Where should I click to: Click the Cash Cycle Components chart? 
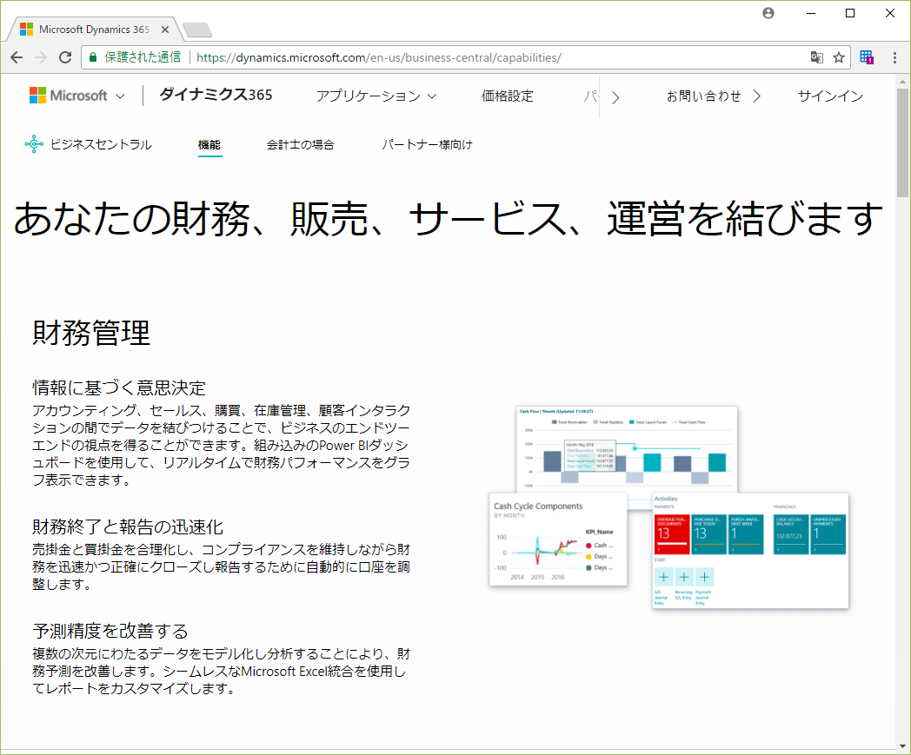[558, 540]
